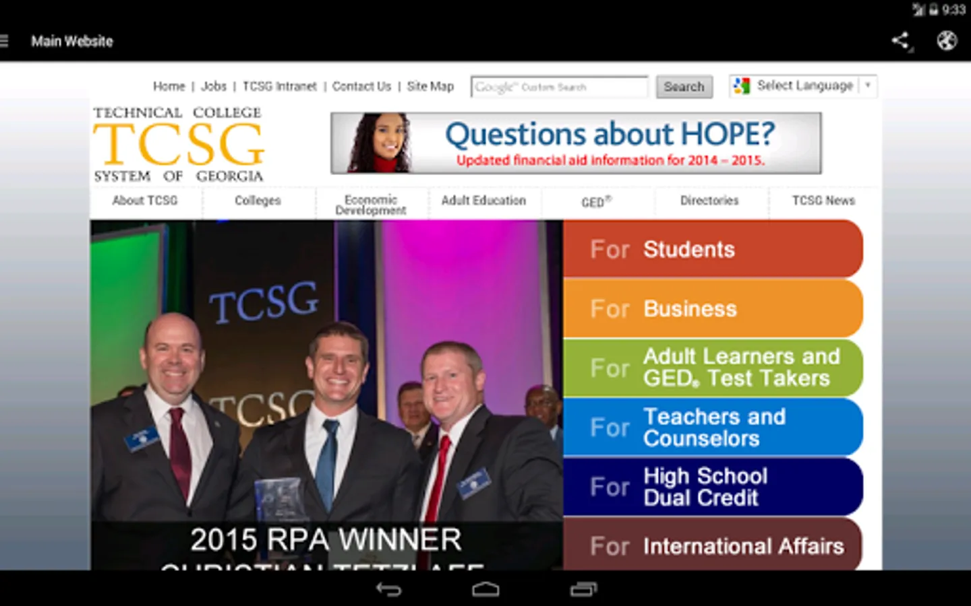The width and height of the screenshot is (971, 606).
Task: Tap the Android back navigation button
Action: tap(388, 589)
